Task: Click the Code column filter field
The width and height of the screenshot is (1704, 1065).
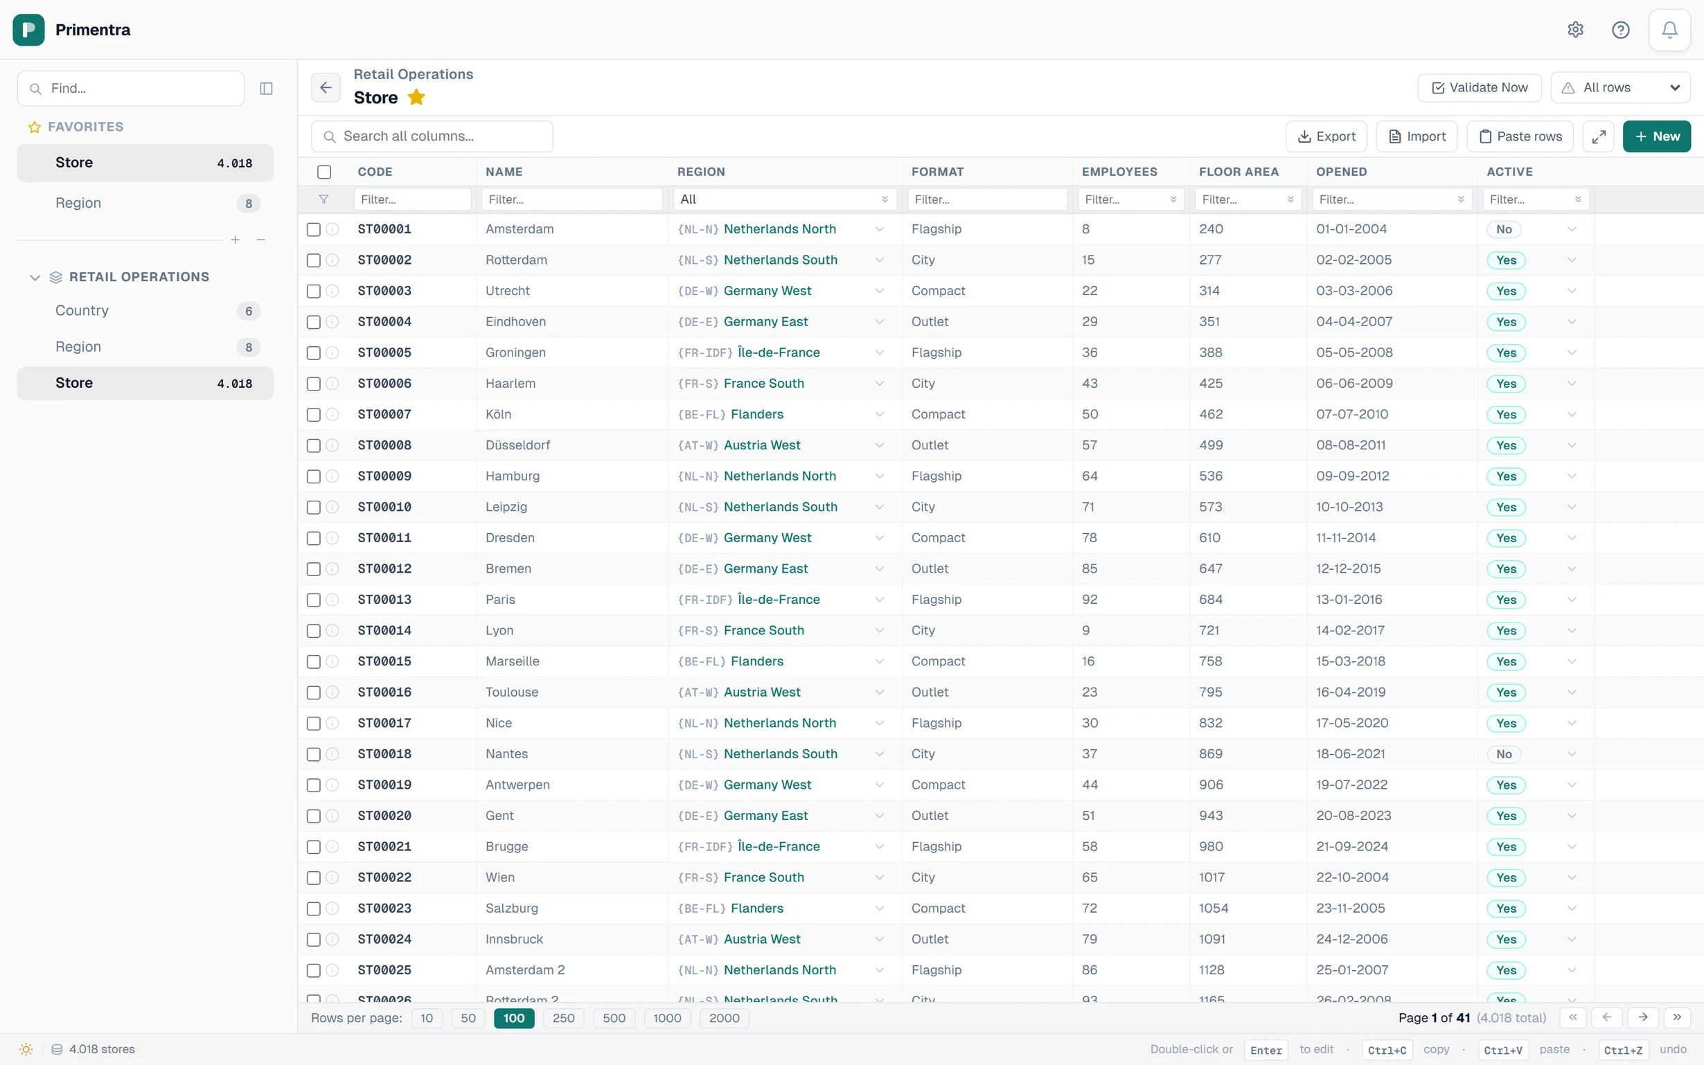Action: 412,199
